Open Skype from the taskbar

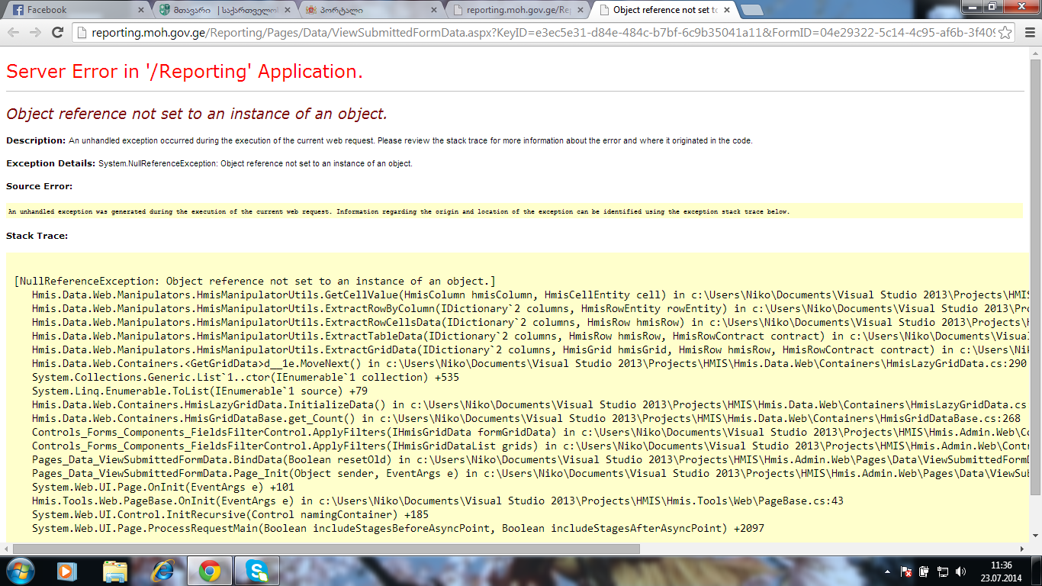pos(256,570)
